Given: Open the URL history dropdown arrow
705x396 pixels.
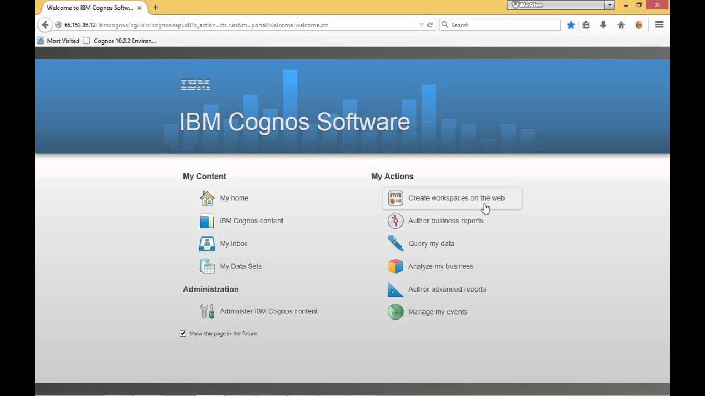Looking at the screenshot, I should [x=421, y=25].
